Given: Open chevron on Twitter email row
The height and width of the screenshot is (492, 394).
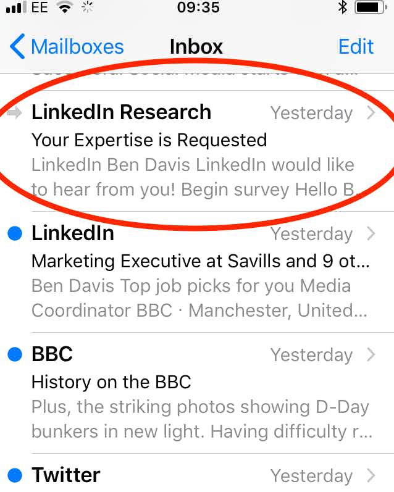Looking at the screenshot, I should 371,475.
